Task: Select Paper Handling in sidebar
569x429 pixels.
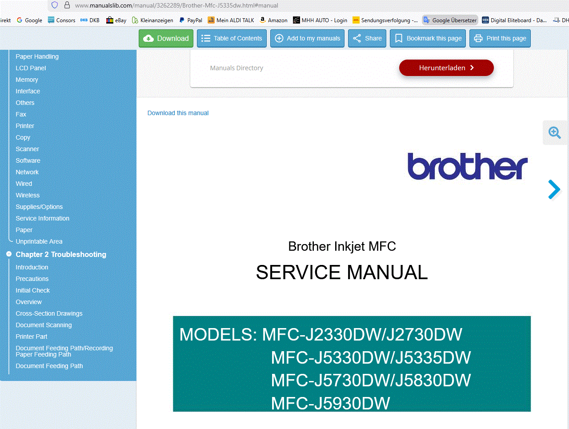Action: point(37,56)
